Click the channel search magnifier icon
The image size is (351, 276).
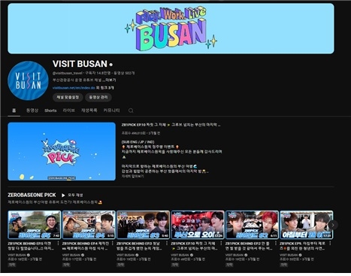(x=131, y=111)
